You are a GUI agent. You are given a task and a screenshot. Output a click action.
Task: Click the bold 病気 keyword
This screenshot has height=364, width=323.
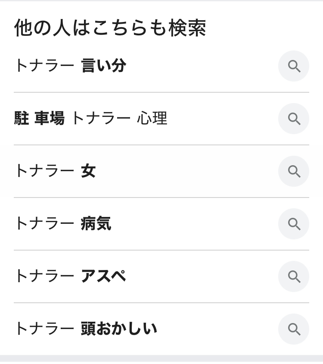[x=96, y=224]
